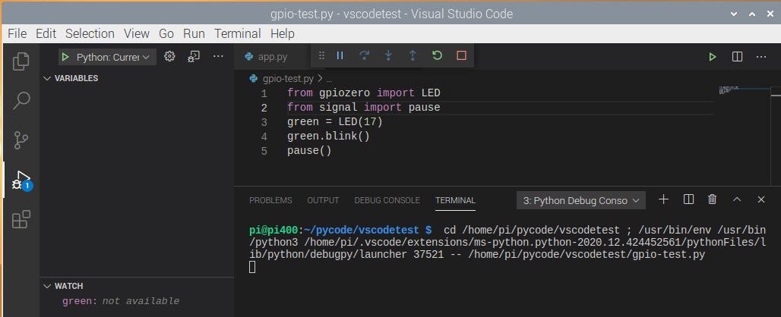Open the Search view in activity bar

coord(21,101)
